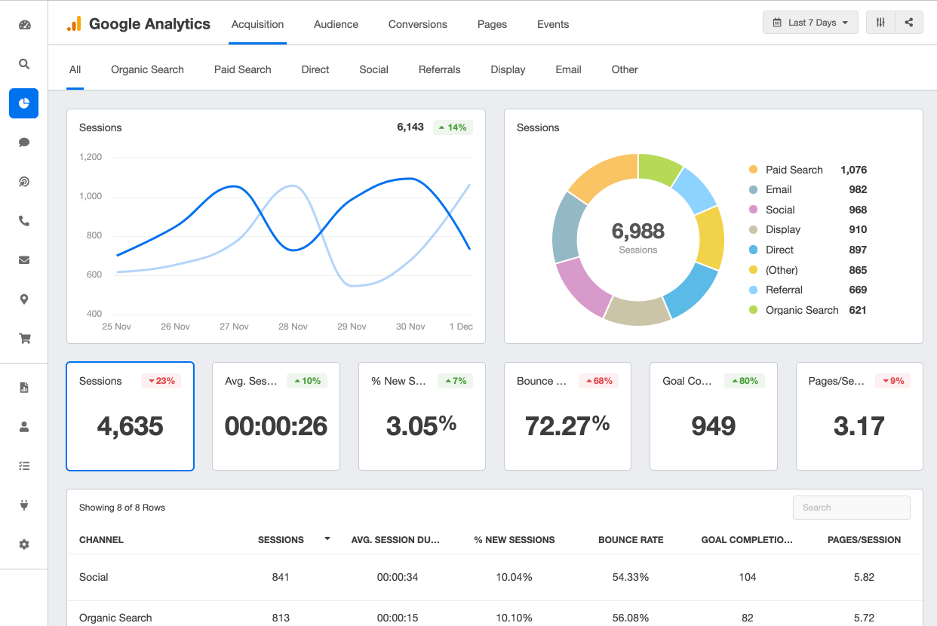Screen dimensions: 937x626
Task: Click the table Search input field
Action: click(851, 508)
